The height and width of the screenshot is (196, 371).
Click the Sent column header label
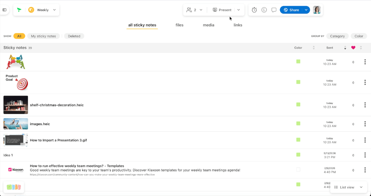click(330, 48)
